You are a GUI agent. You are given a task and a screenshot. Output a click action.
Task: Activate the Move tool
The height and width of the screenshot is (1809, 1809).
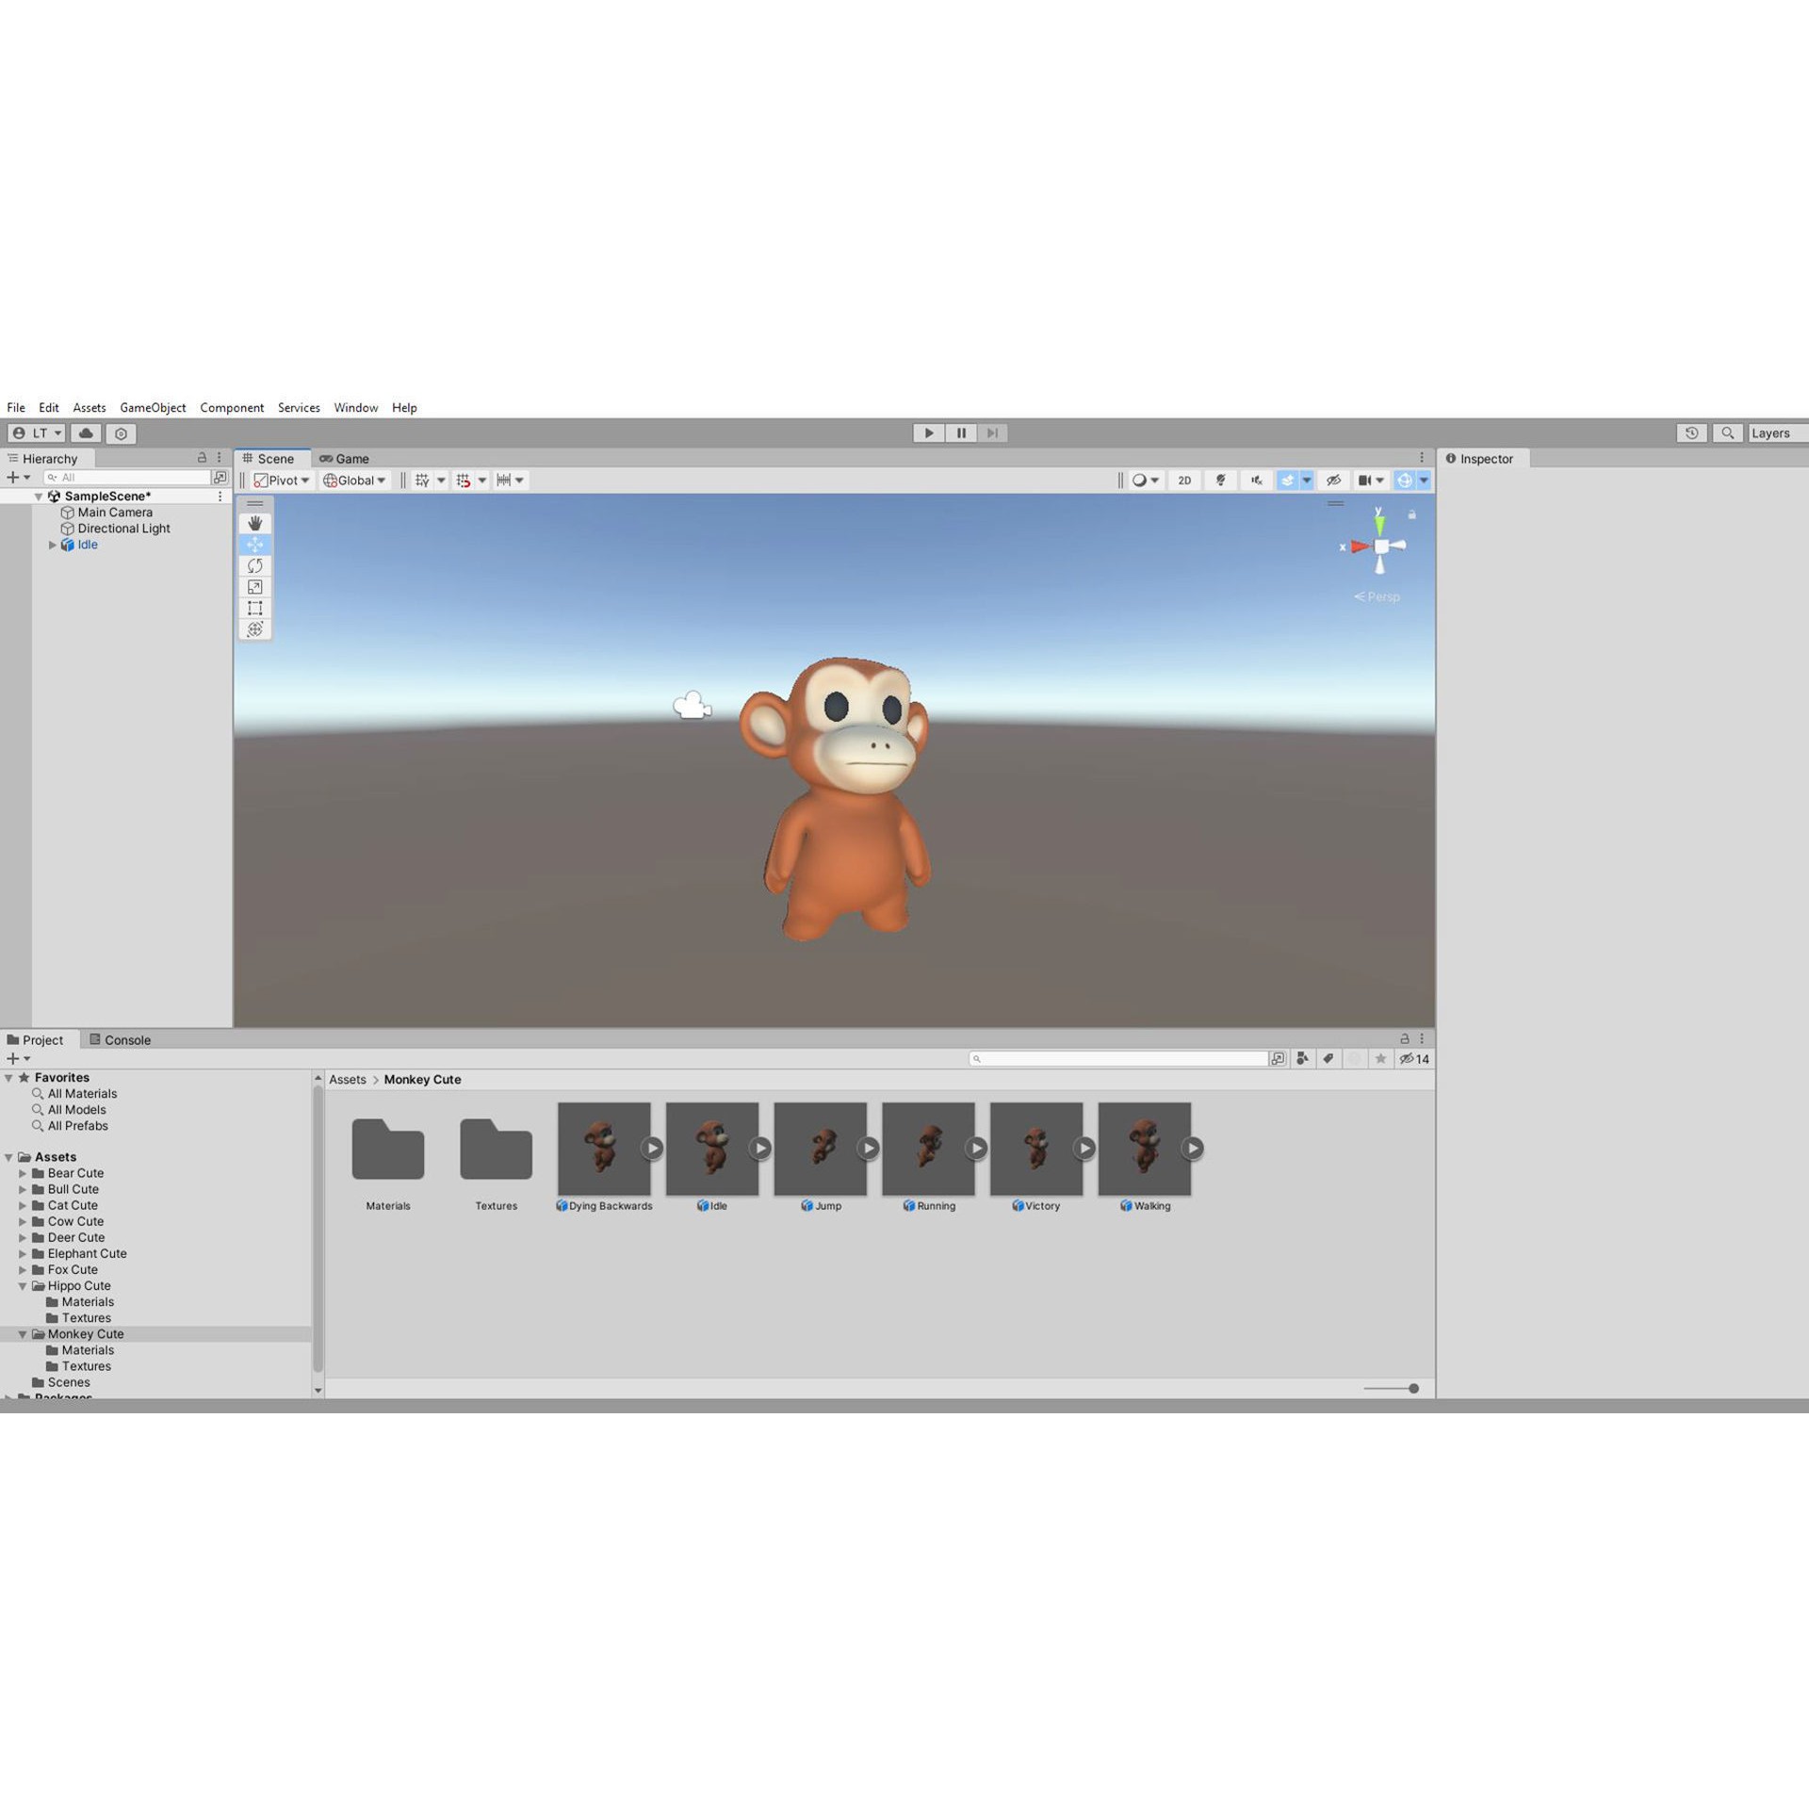click(254, 544)
